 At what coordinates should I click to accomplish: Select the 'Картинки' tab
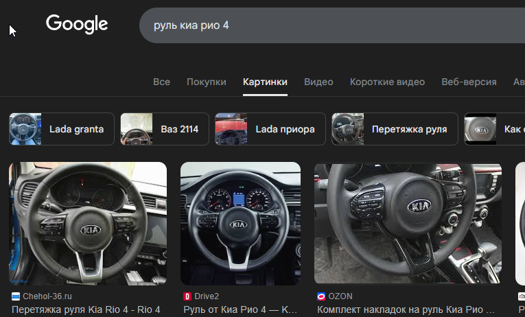(265, 82)
